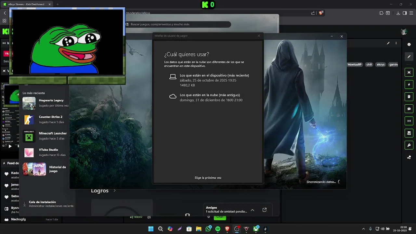Open Kick sidebar layout panels icon
The width and height of the screenshot is (416, 234).
pos(409,133)
